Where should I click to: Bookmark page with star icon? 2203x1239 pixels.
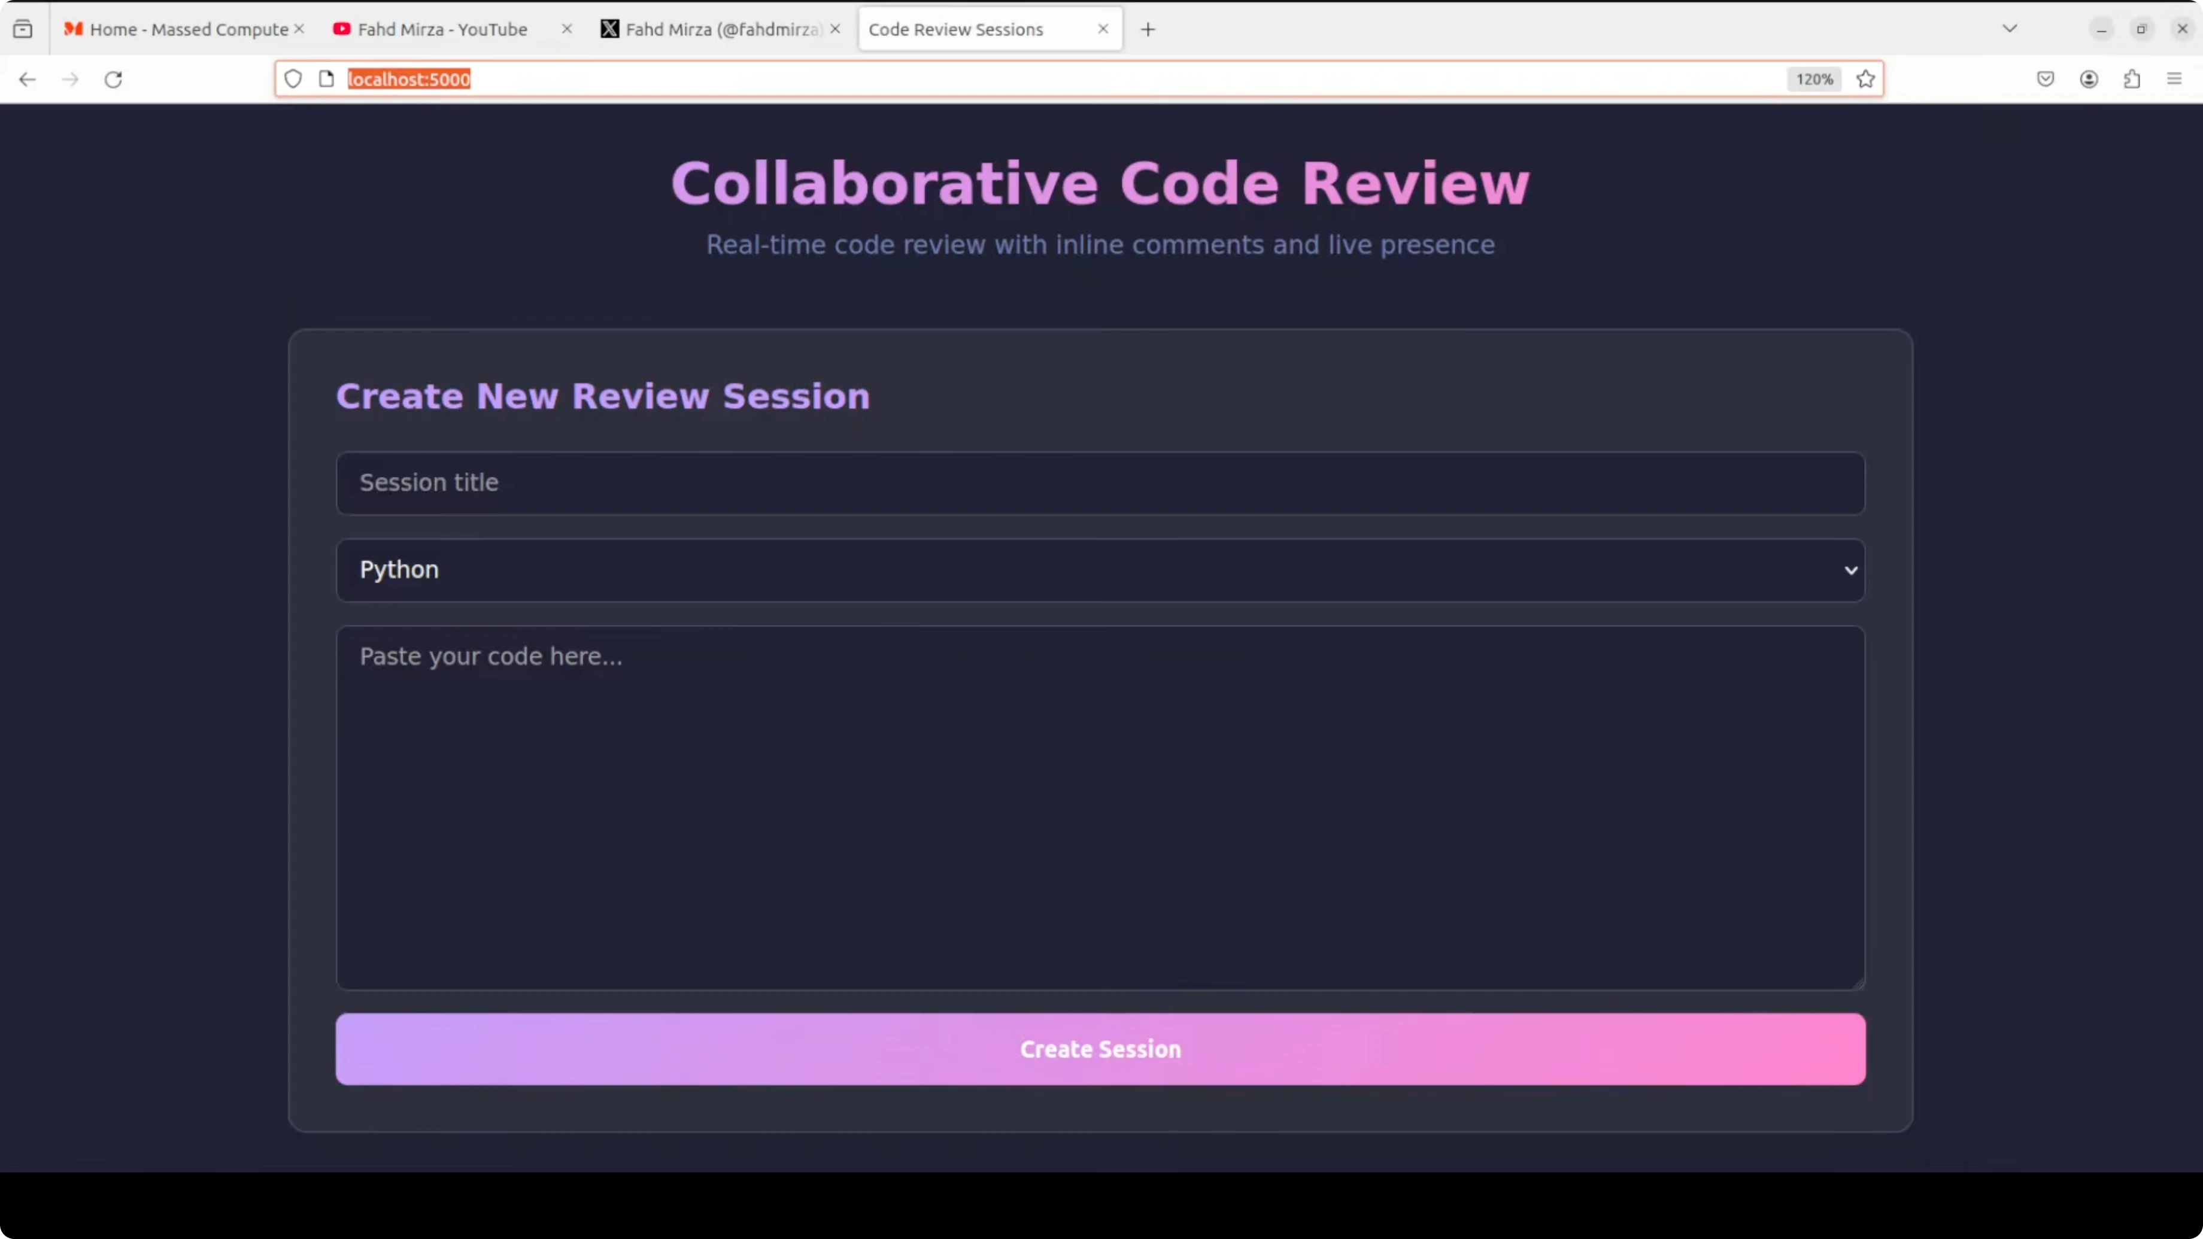1865,80
